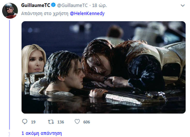Enlarge the Titanic meme image

(103, 67)
